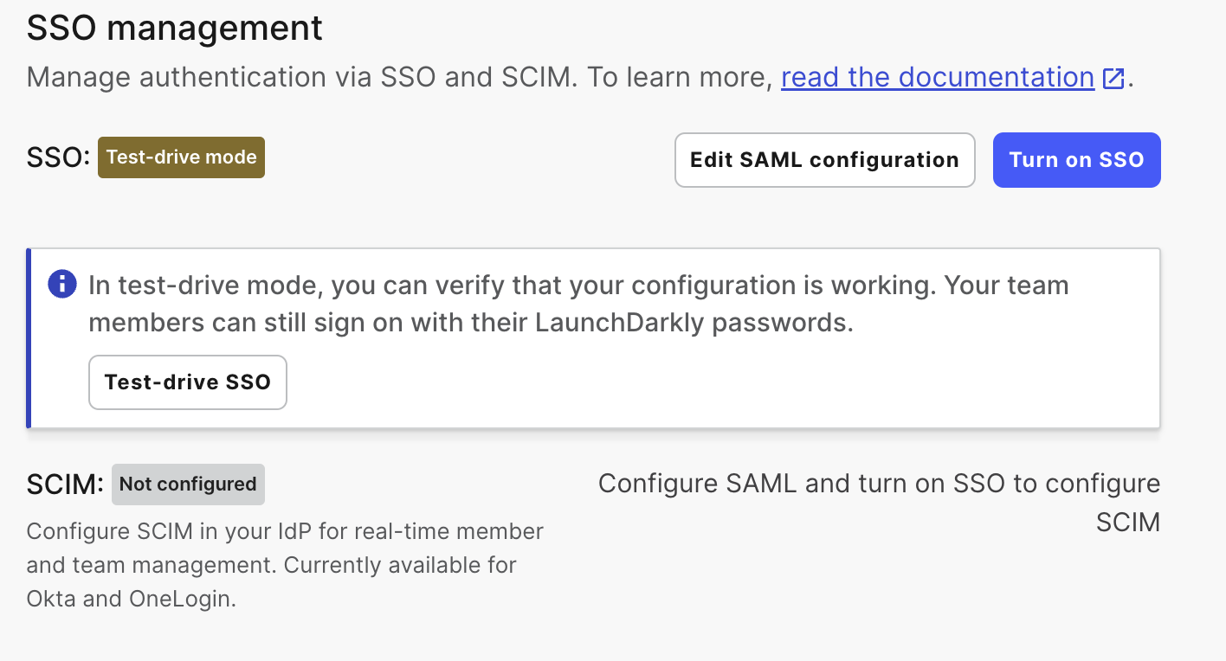Click the external-link icon after the documentation link
1226x661 pixels.
click(1113, 77)
